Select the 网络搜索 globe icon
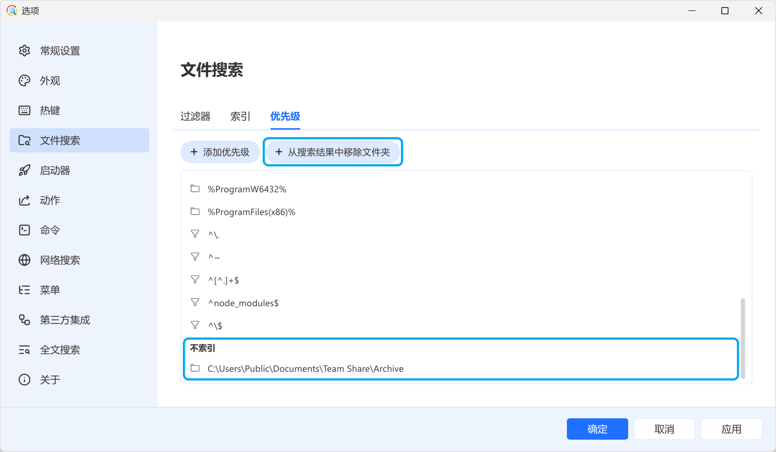 [x=24, y=260]
